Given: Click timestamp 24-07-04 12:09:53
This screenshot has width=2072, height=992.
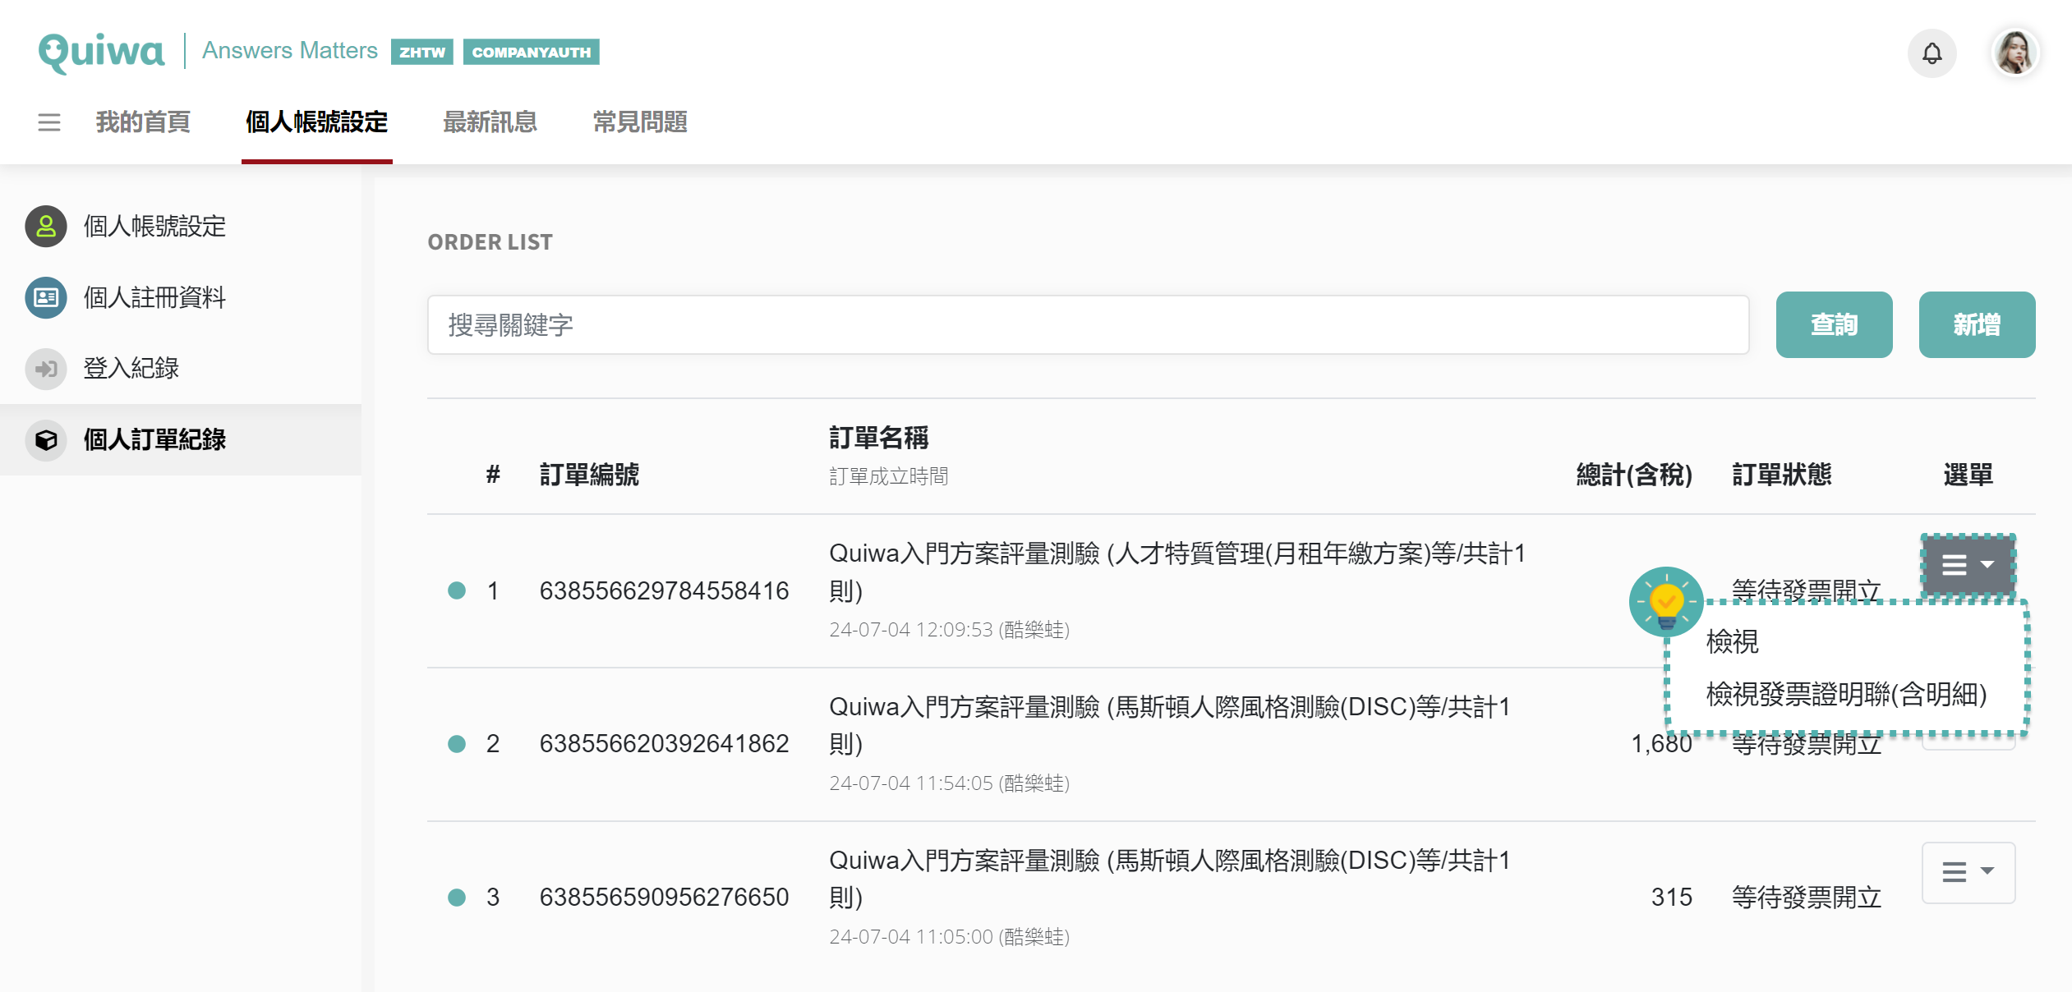Looking at the screenshot, I should pyautogui.click(x=910, y=630).
